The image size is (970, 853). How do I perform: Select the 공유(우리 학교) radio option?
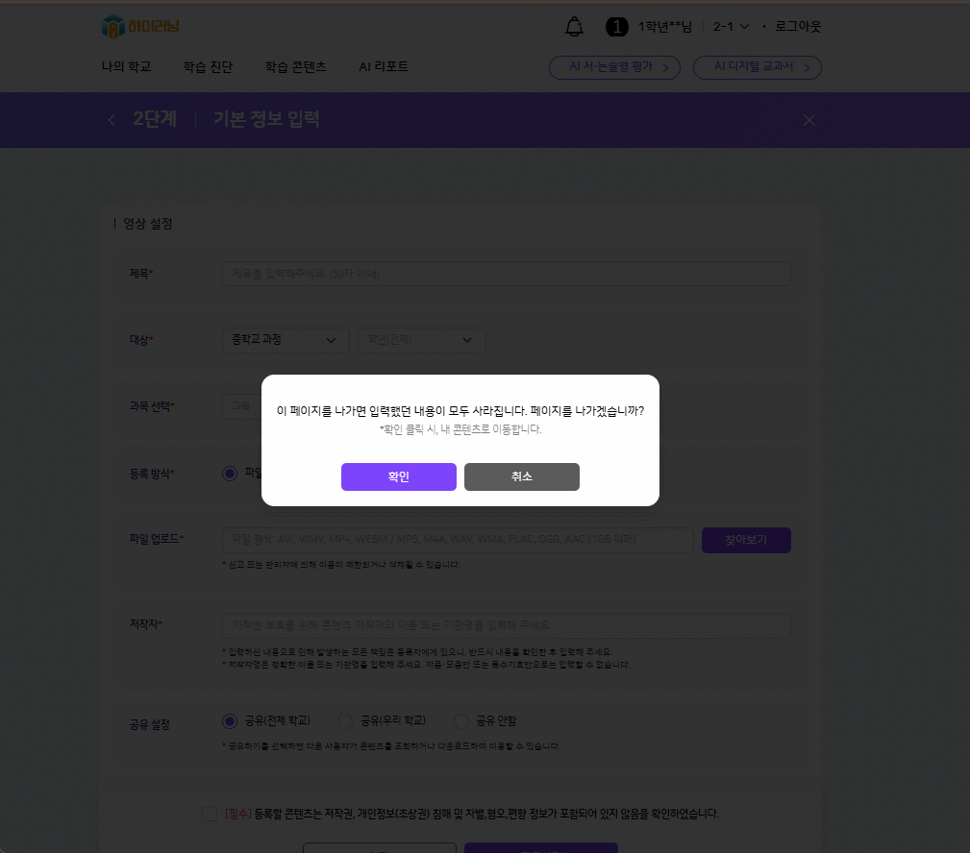click(345, 720)
